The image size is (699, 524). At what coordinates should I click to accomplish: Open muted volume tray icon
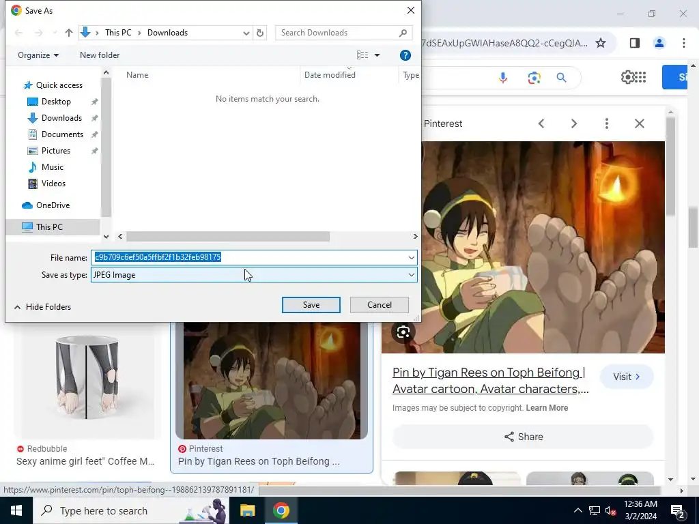[x=610, y=510]
